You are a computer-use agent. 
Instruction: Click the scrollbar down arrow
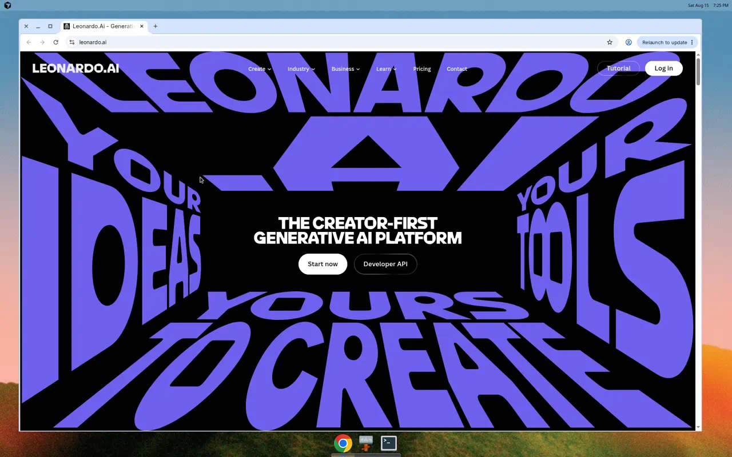698,427
